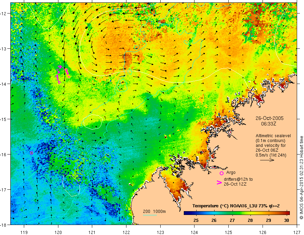The width and height of the screenshot is (304, 235).
Task: Click the closed white contour near 121E 15S
Action: (93, 122)
